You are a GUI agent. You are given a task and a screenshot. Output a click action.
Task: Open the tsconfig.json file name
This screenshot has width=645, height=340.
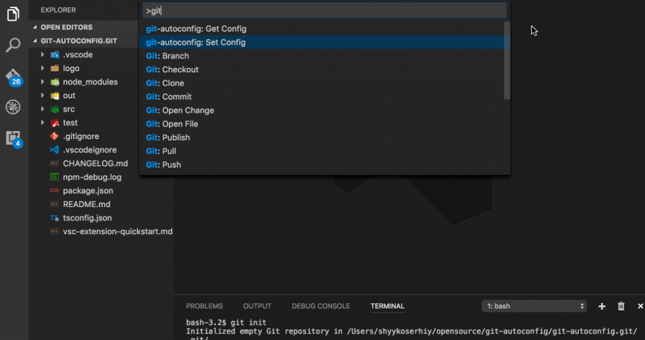coord(87,218)
